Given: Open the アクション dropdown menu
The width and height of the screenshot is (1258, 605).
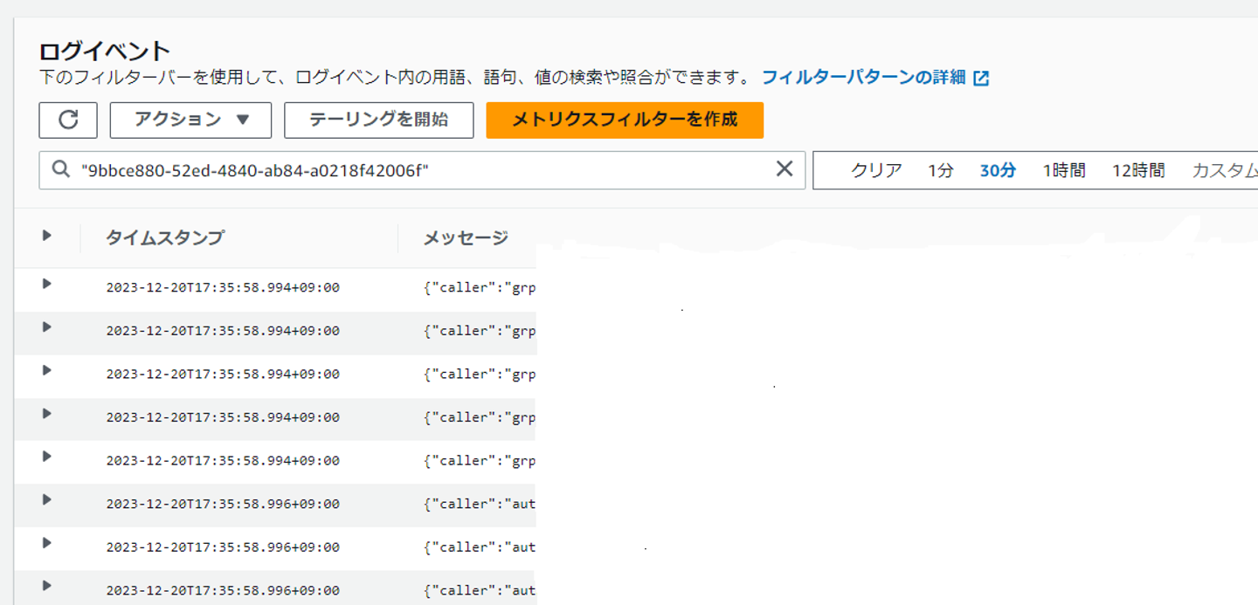Looking at the screenshot, I should [x=190, y=120].
